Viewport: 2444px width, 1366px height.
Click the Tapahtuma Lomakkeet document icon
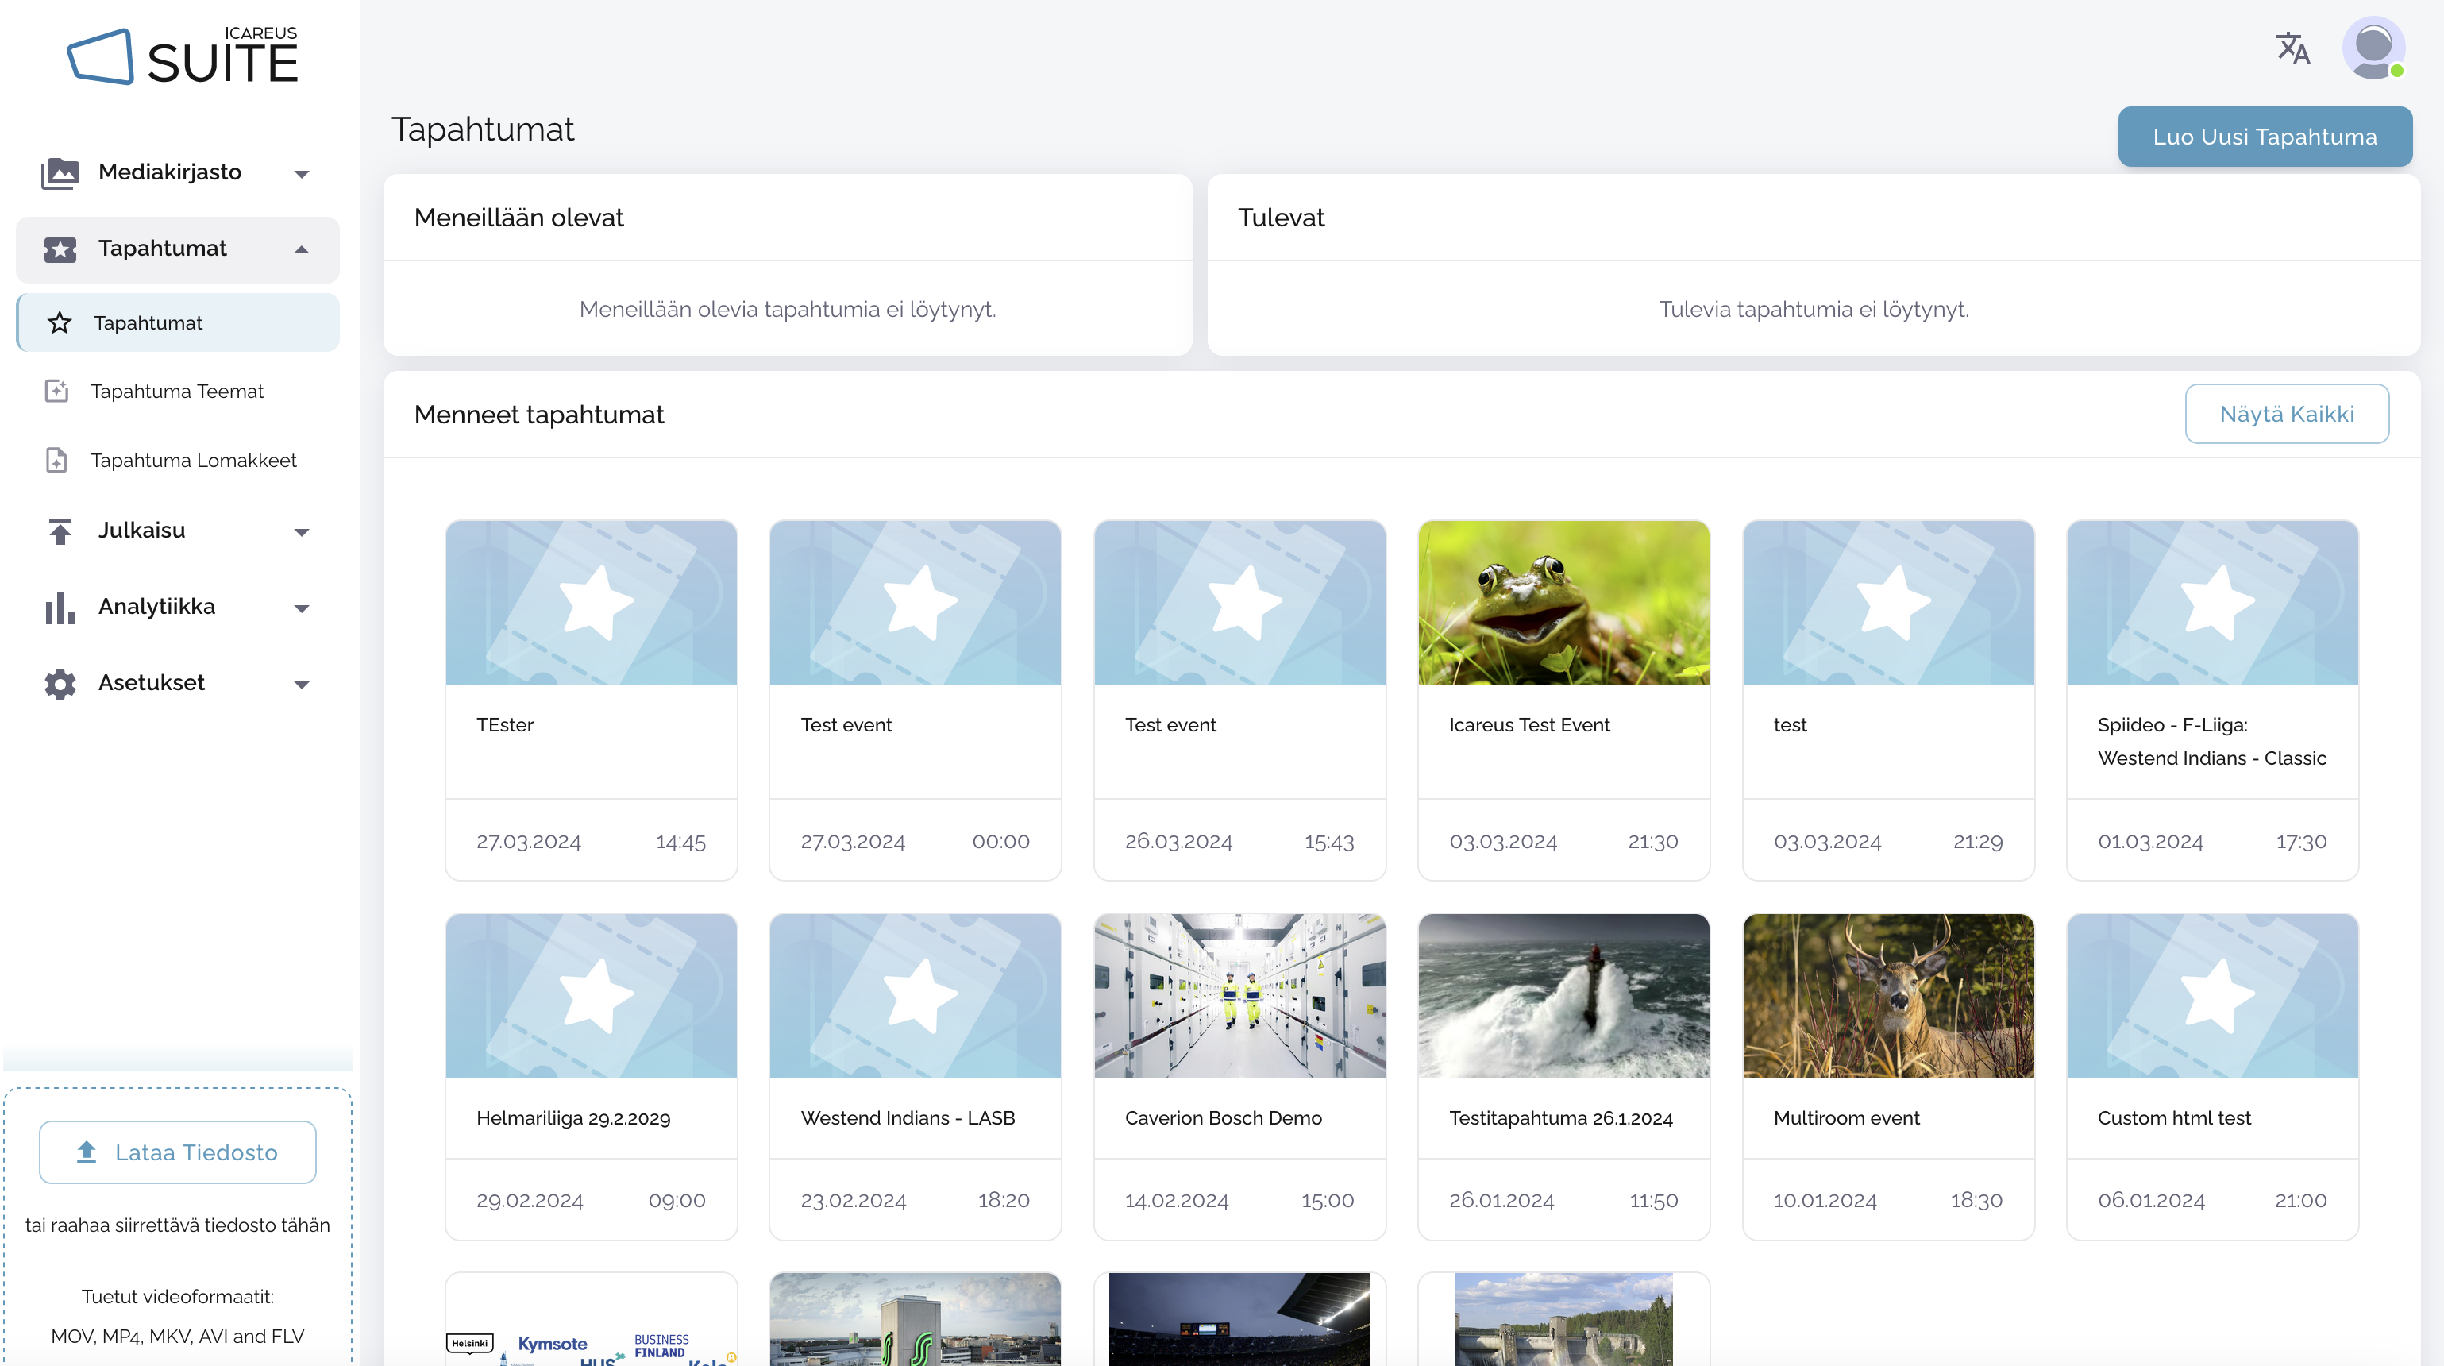coord(57,461)
